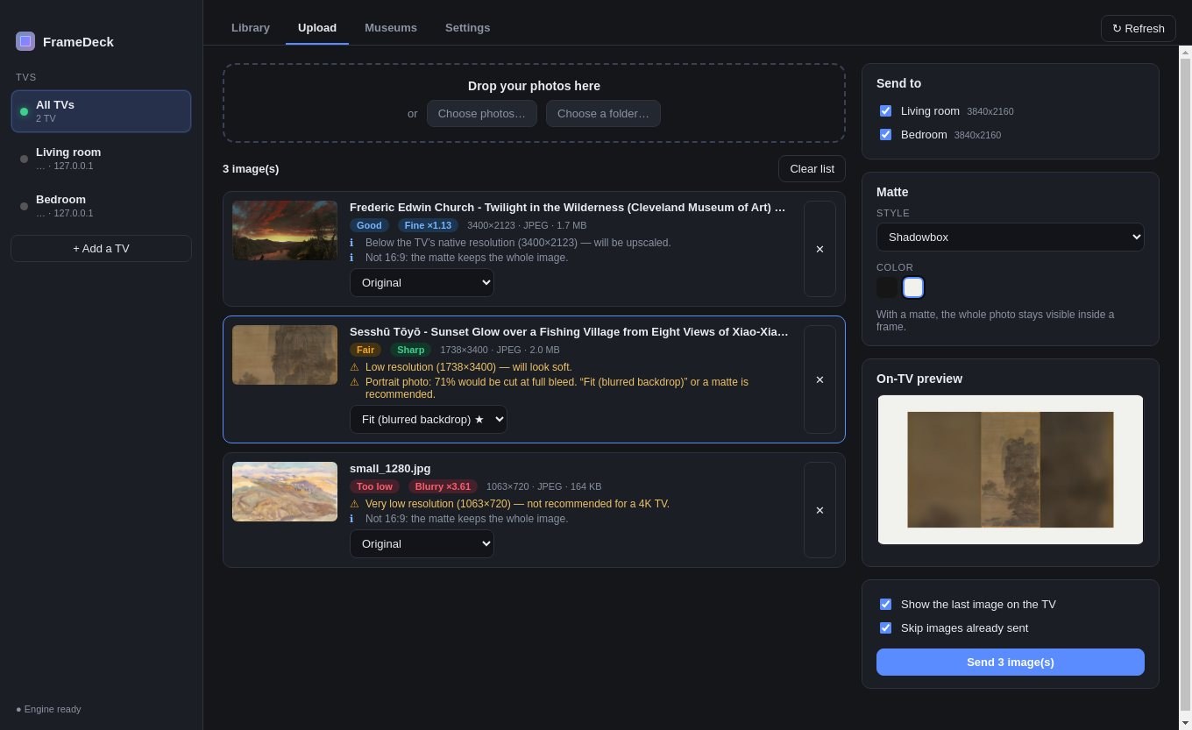Toggle Show the last image on the TV
Viewport: 1192px width, 730px height.
(x=885, y=605)
